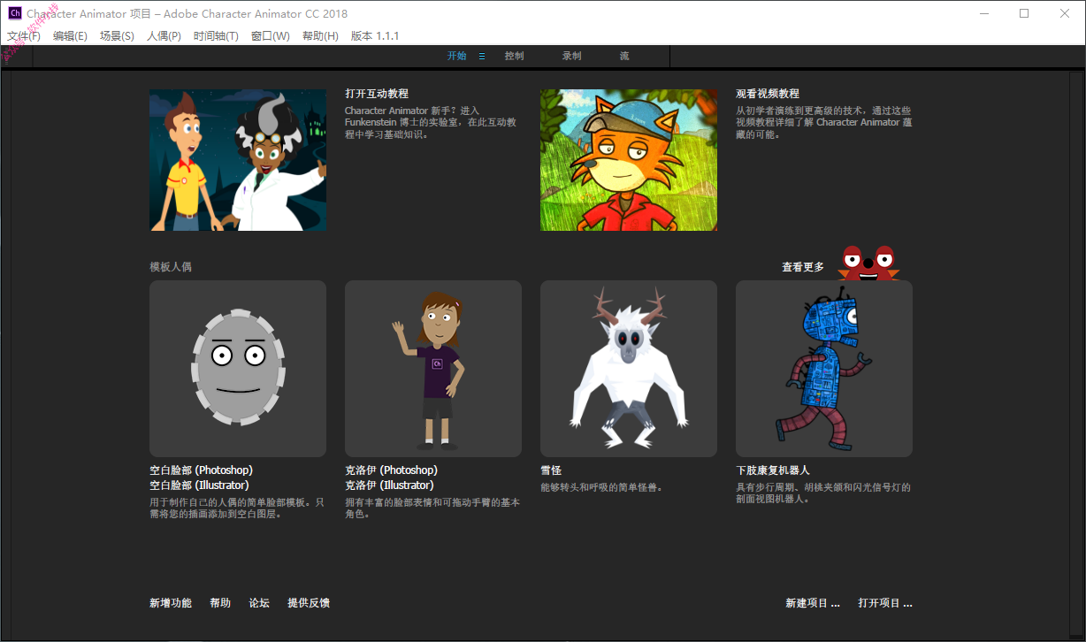The width and height of the screenshot is (1086, 642).
Task: Open the video tutorial thumbnail with the orange fox
Action: coord(629,160)
